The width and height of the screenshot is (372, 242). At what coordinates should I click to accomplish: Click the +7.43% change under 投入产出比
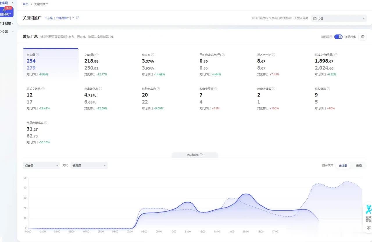(274, 74)
